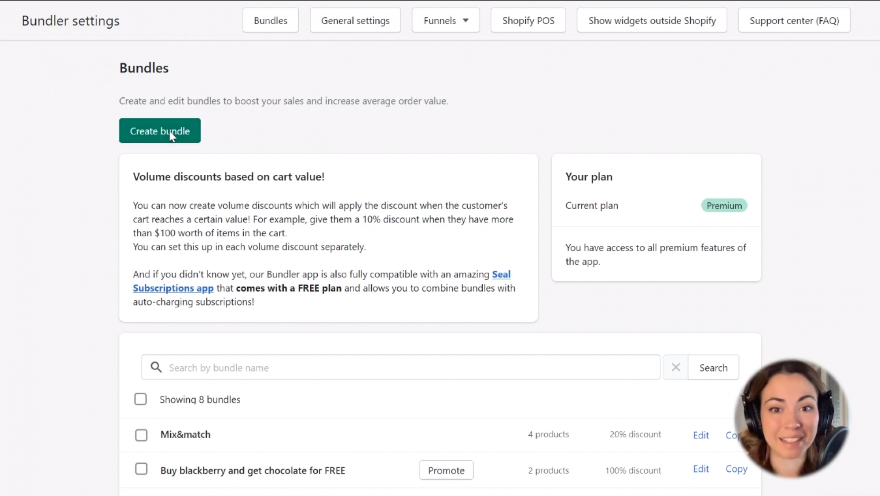Visit Support center (FAQ)
Screen dimensions: 880x496
794,20
